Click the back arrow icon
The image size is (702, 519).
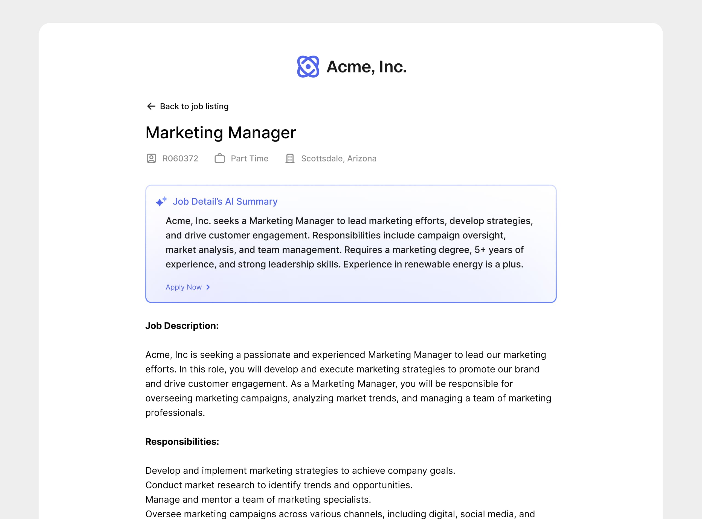151,106
